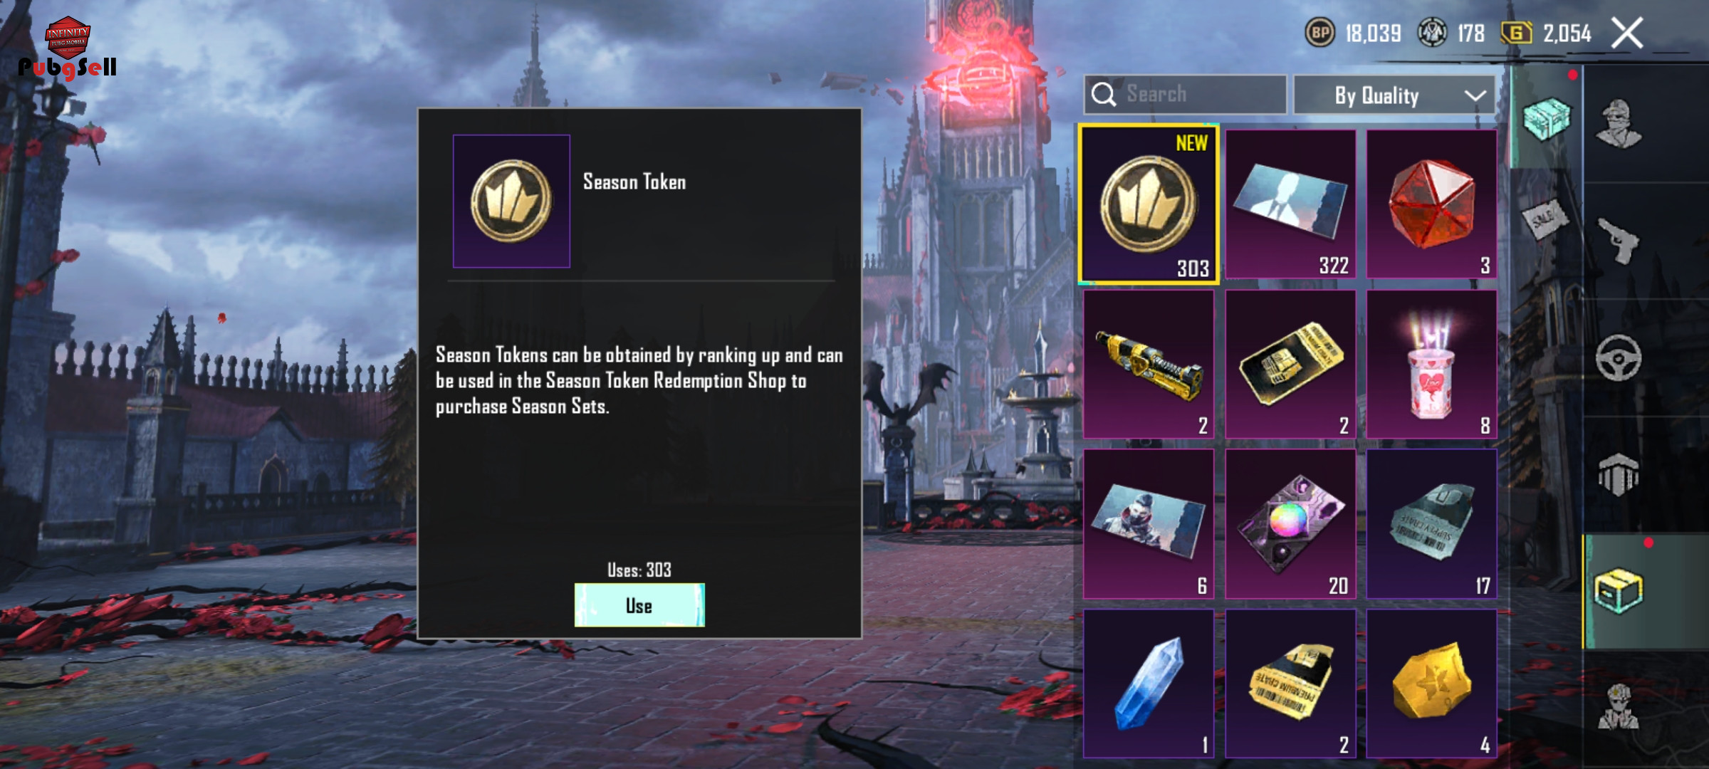This screenshot has width=1709, height=769.
Task: Select the blue crystal shard item
Action: pyautogui.click(x=1149, y=684)
